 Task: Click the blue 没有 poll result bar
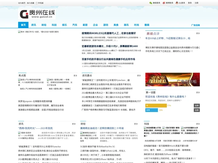(152, 110)
